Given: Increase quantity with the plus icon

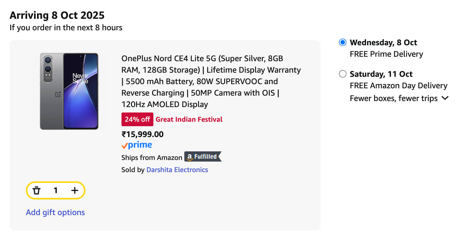Looking at the screenshot, I should coord(75,191).
